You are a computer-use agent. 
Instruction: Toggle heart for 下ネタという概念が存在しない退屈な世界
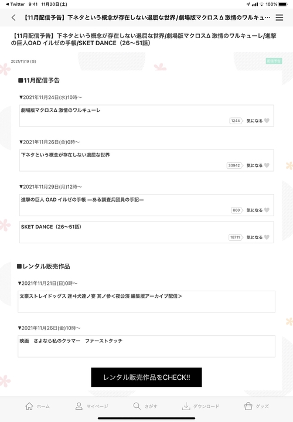pos(267,165)
